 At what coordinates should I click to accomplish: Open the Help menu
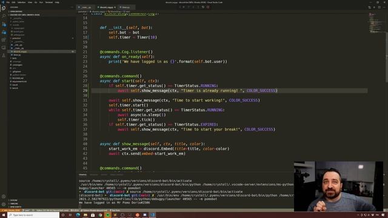point(57,2)
